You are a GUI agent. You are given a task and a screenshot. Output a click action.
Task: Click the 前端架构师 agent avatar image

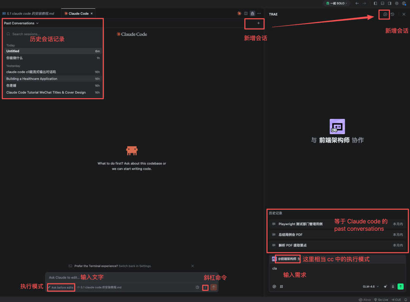click(x=337, y=126)
